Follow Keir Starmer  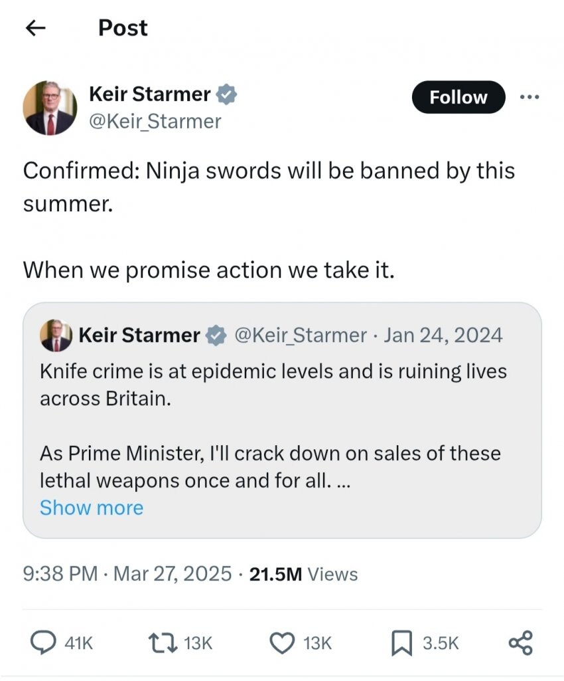pyautogui.click(x=458, y=97)
